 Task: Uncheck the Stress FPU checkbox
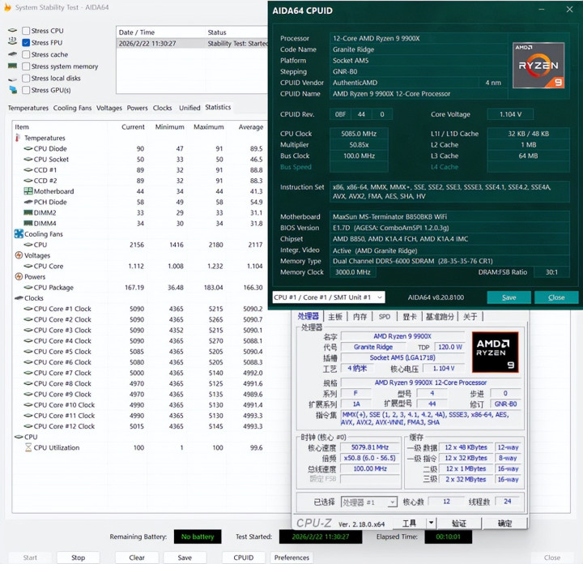coord(26,43)
